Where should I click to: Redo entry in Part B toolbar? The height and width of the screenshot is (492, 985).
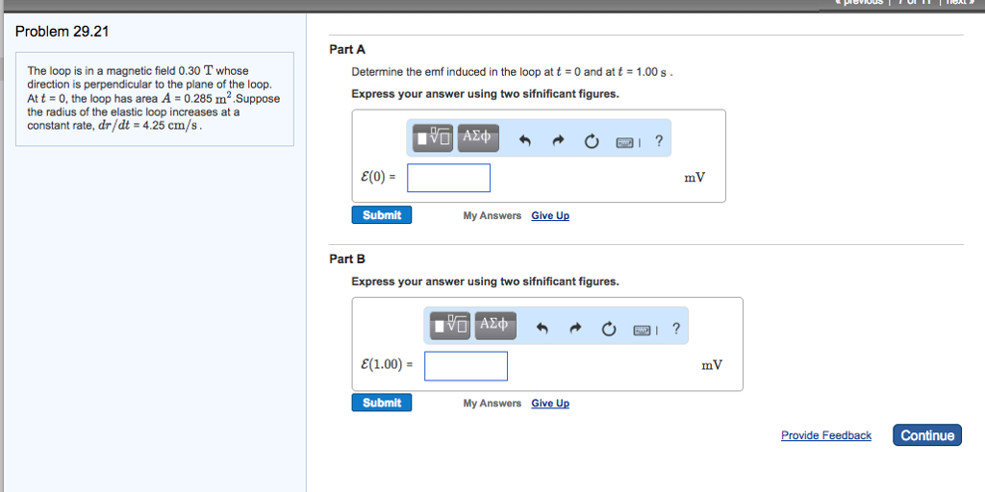pyautogui.click(x=575, y=329)
